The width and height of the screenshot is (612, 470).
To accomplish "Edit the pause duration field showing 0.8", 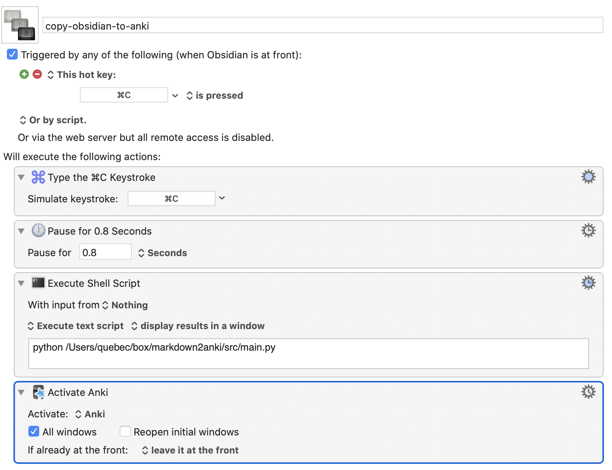I will pos(106,252).
